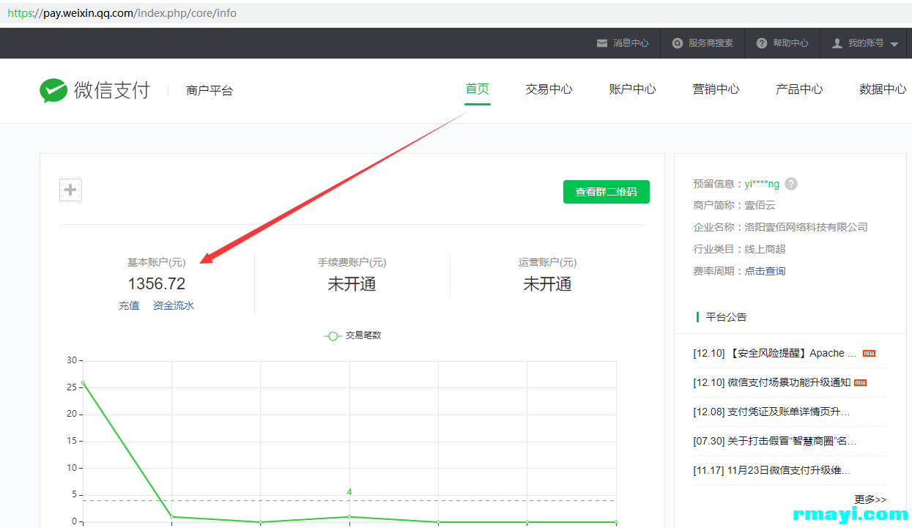Open announcement 关于打击假冒"智慧商圈"
Image resolution: width=912 pixels, height=528 pixels.
click(775, 441)
